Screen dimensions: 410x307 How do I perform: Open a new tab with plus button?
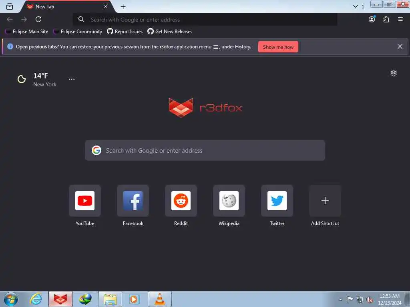[x=123, y=7]
